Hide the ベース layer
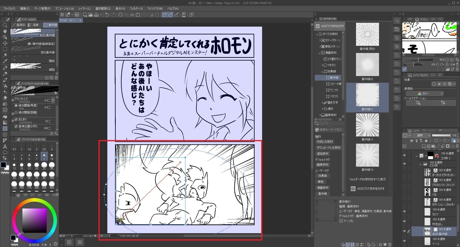Viewport: 460px width, 247px height. [x=405, y=240]
